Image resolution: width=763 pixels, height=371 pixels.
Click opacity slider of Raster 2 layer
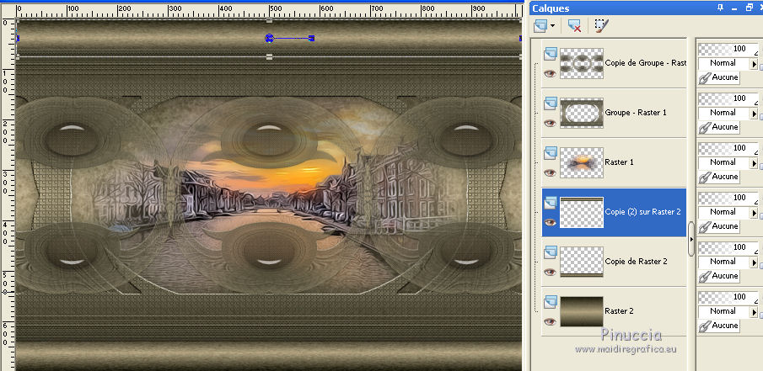[x=728, y=297]
